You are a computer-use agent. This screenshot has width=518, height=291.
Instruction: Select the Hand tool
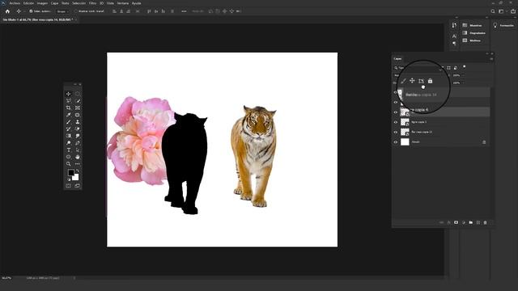click(x=78, y=157)
